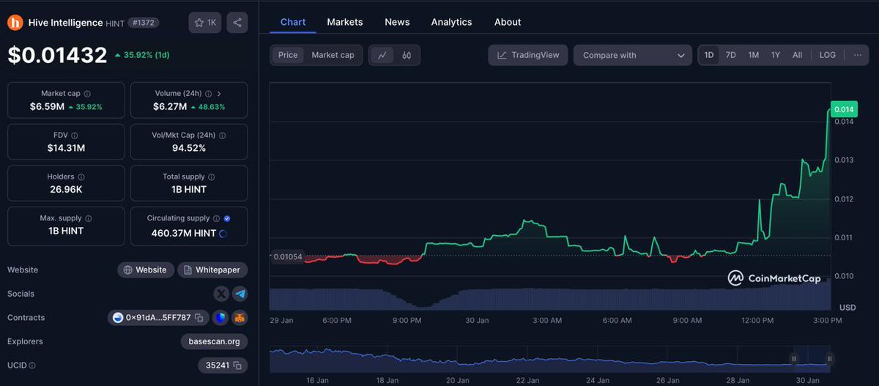Click the Hive Intelligence orange logo icon
879x386 pixels.
point(15,23)
